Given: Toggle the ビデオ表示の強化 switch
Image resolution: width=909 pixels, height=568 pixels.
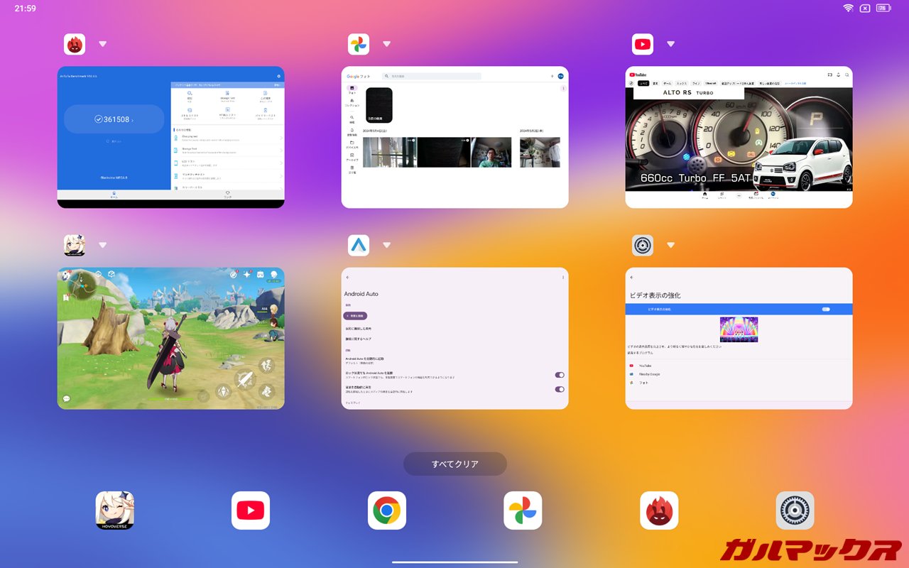Looking at the screenshot, I should tap(826, 310).
